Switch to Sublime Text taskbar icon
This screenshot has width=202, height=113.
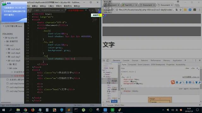69,110
